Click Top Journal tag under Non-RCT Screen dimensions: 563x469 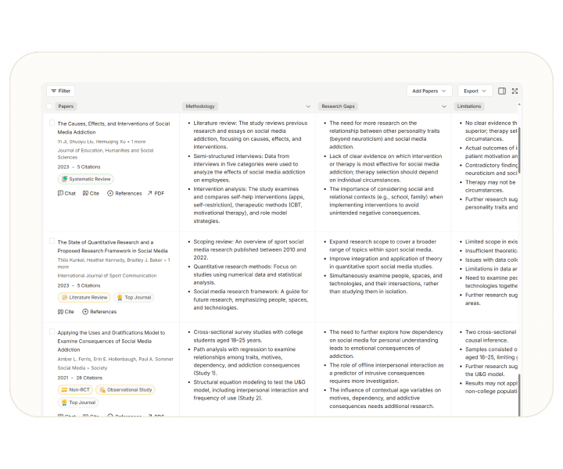[x=78, y=403]
